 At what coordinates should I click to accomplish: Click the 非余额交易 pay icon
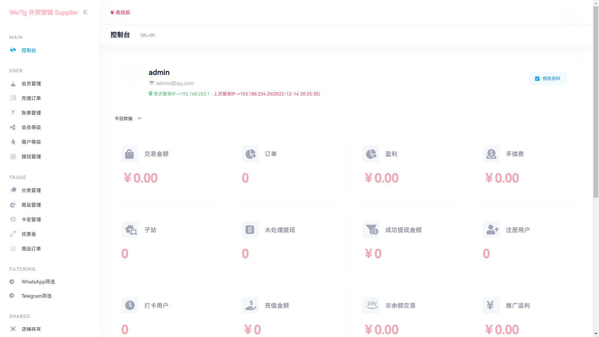(x=371, y=305)
